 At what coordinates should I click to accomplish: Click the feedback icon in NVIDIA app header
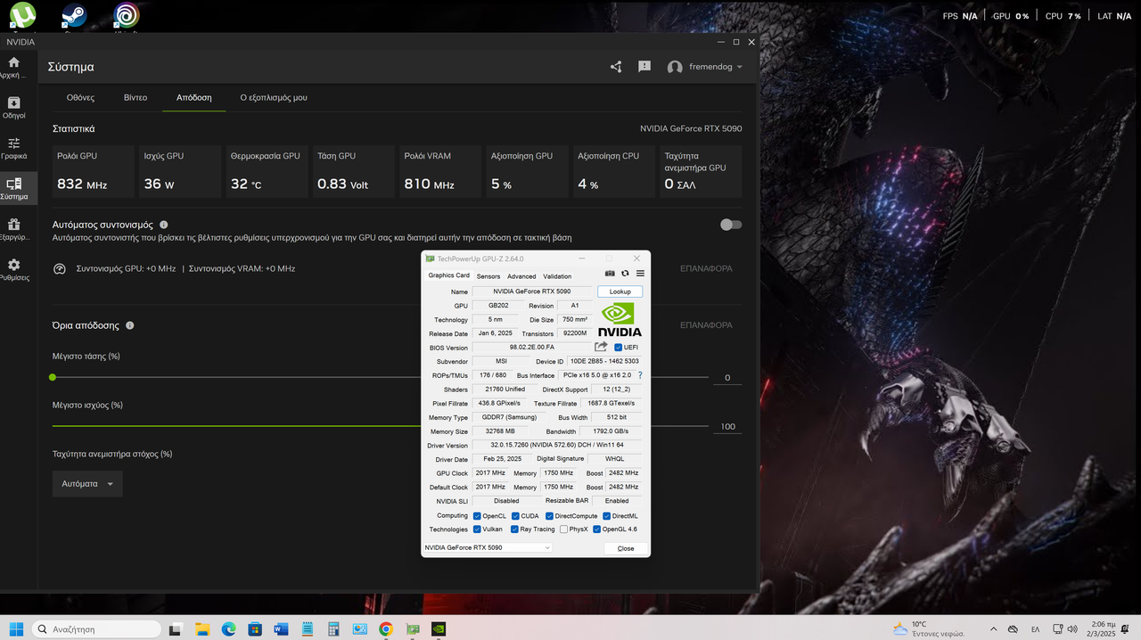coord(644,67)
